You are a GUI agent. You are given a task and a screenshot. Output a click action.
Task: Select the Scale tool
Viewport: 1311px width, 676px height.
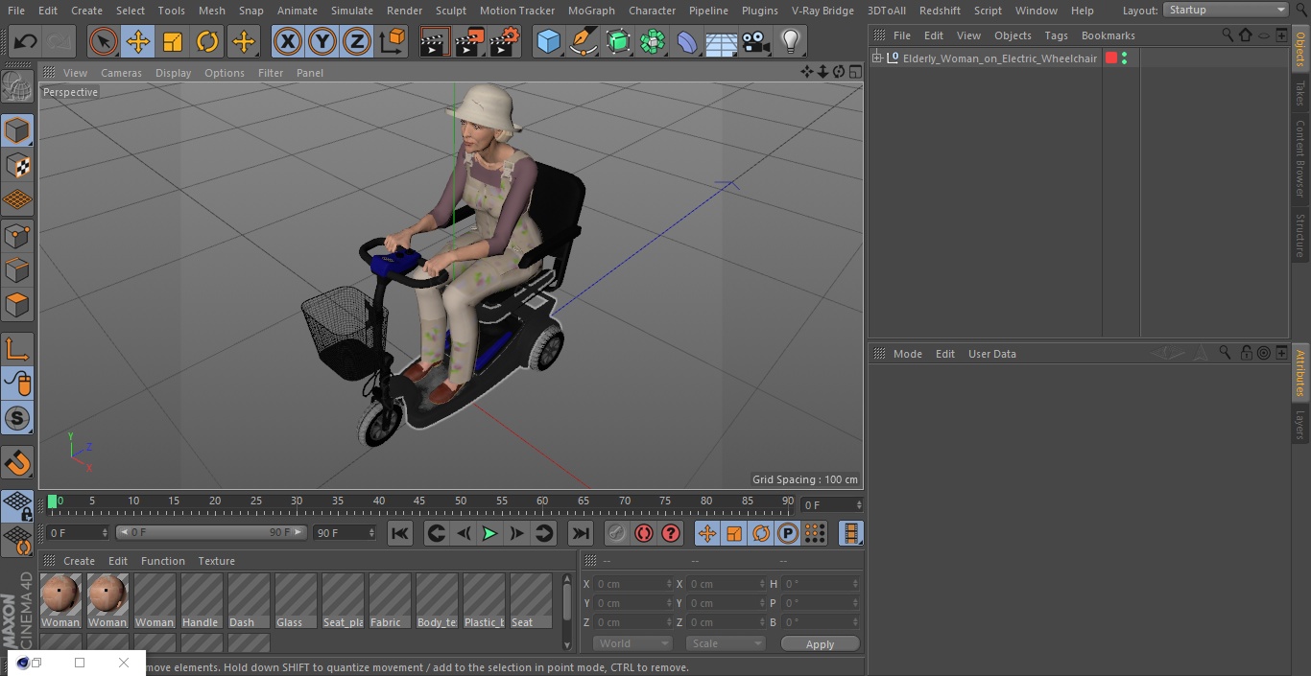(173, 41)
